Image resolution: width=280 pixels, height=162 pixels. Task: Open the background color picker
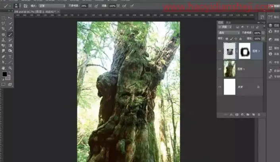click(x=8, y=78)
